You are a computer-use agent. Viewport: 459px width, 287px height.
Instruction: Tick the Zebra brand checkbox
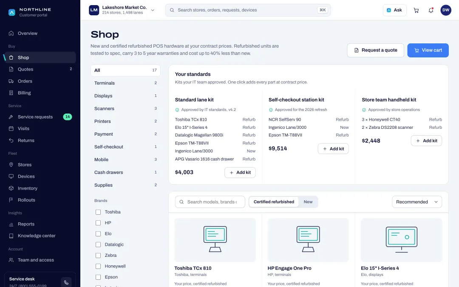(x=98, y=256)
